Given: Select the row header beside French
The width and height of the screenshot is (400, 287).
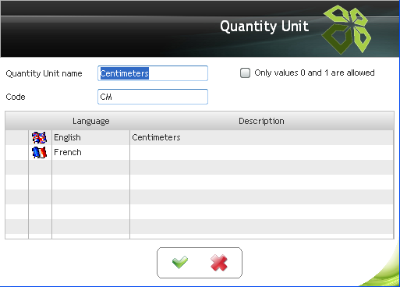Looking at the screenshot, I should tap(16, 152).
